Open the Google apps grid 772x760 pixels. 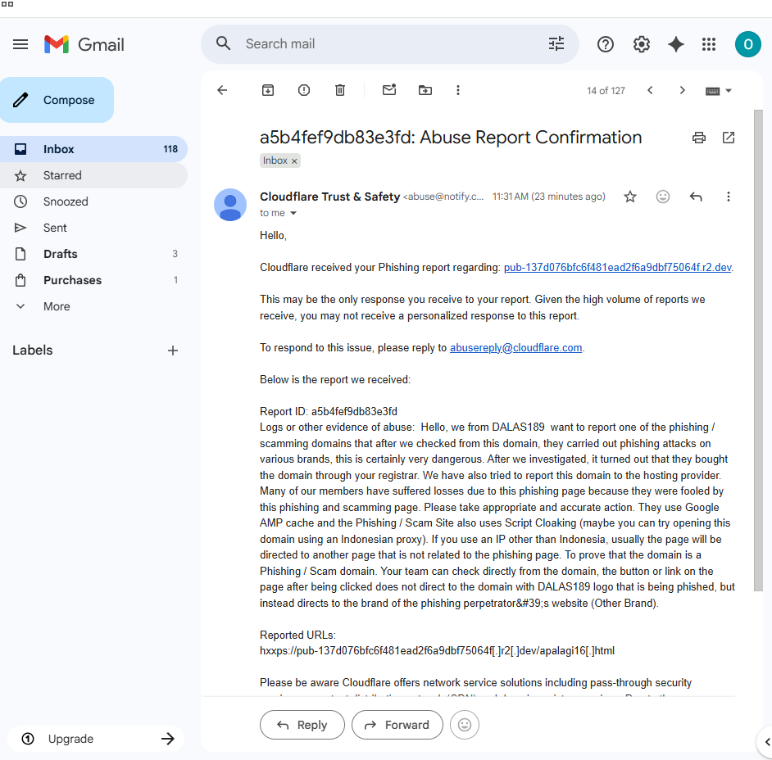[709, 44]
